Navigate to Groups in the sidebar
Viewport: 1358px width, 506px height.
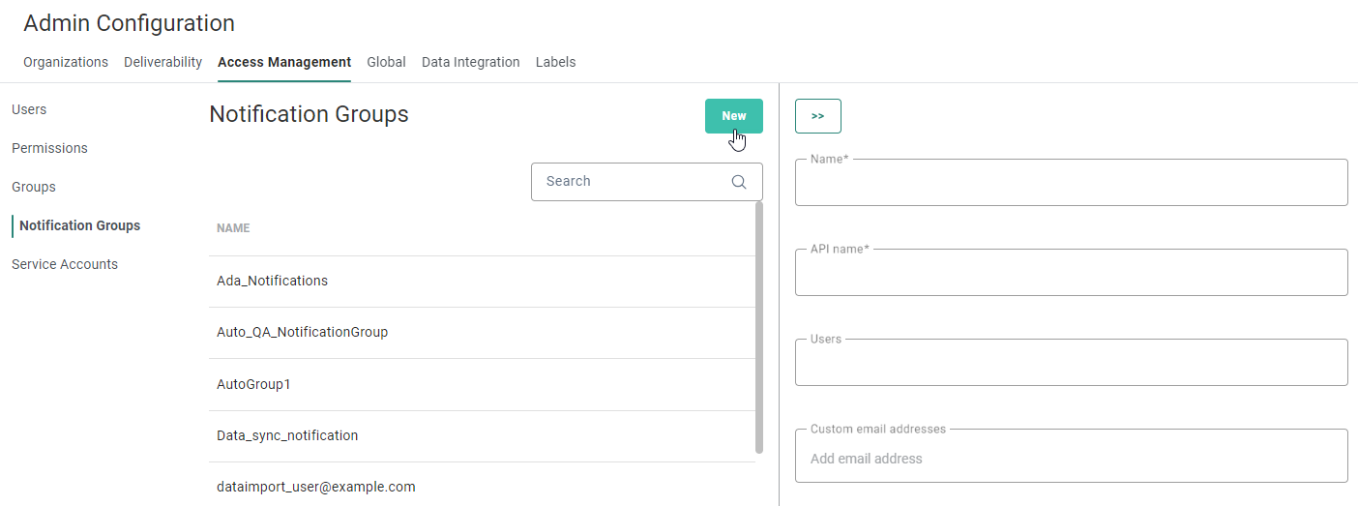click(34, 187)
